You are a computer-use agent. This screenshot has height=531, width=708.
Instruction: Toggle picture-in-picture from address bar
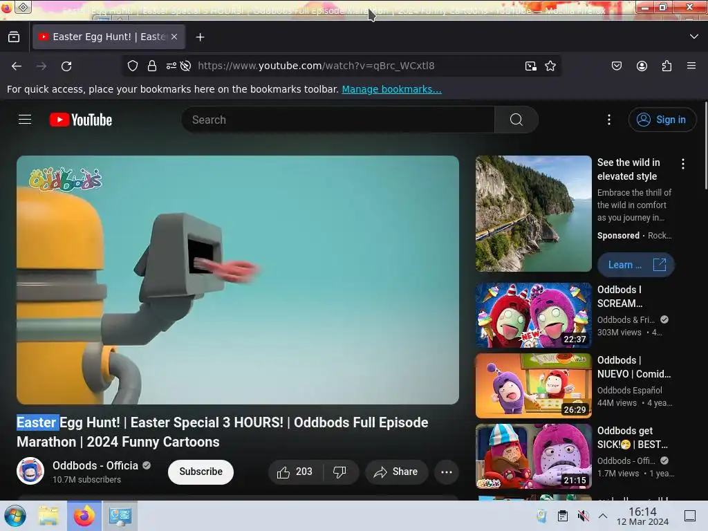point(531,66)
